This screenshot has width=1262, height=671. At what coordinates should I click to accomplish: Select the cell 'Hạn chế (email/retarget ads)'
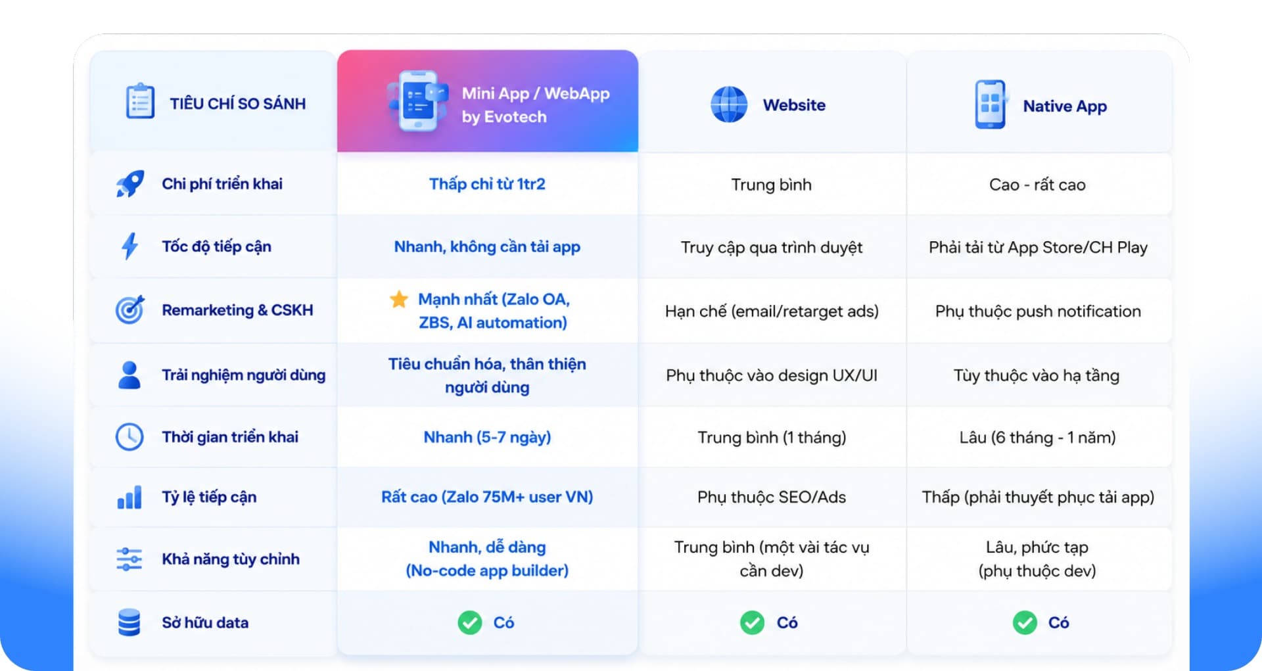coord(772,311)
